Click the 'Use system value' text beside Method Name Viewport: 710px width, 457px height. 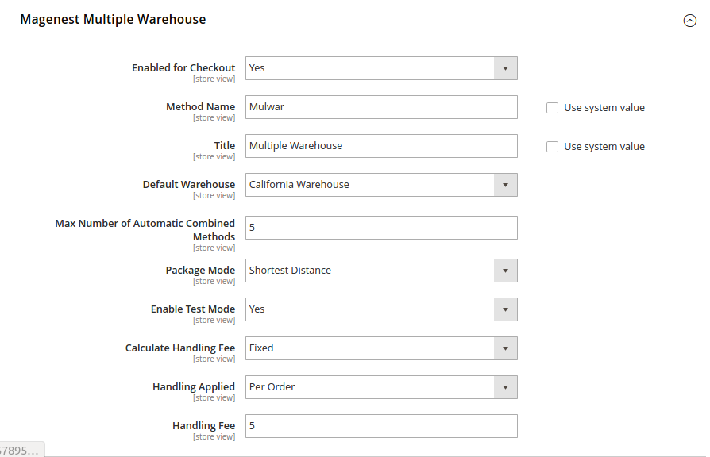604,108
